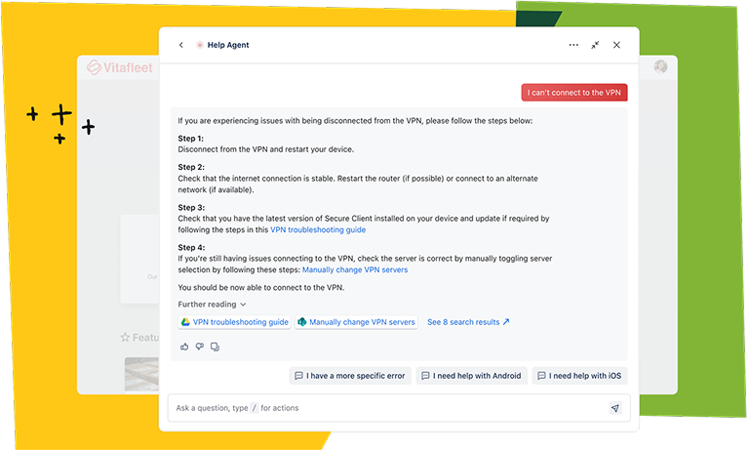The width and height of the screenshot is (750, 451).
Task: Click the Vitafleet logo in the background
Action: (115, 67)
